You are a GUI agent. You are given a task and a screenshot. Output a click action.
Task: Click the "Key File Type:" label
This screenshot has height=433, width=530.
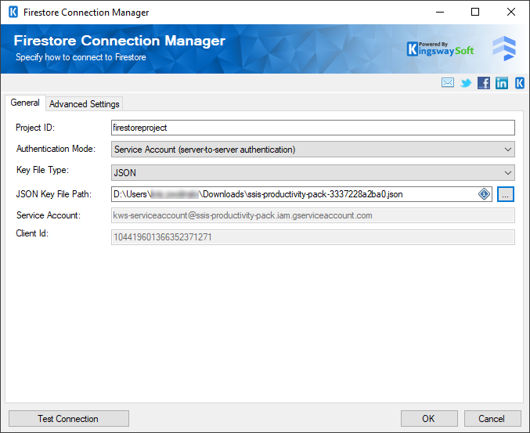click(x=42, y=170)
